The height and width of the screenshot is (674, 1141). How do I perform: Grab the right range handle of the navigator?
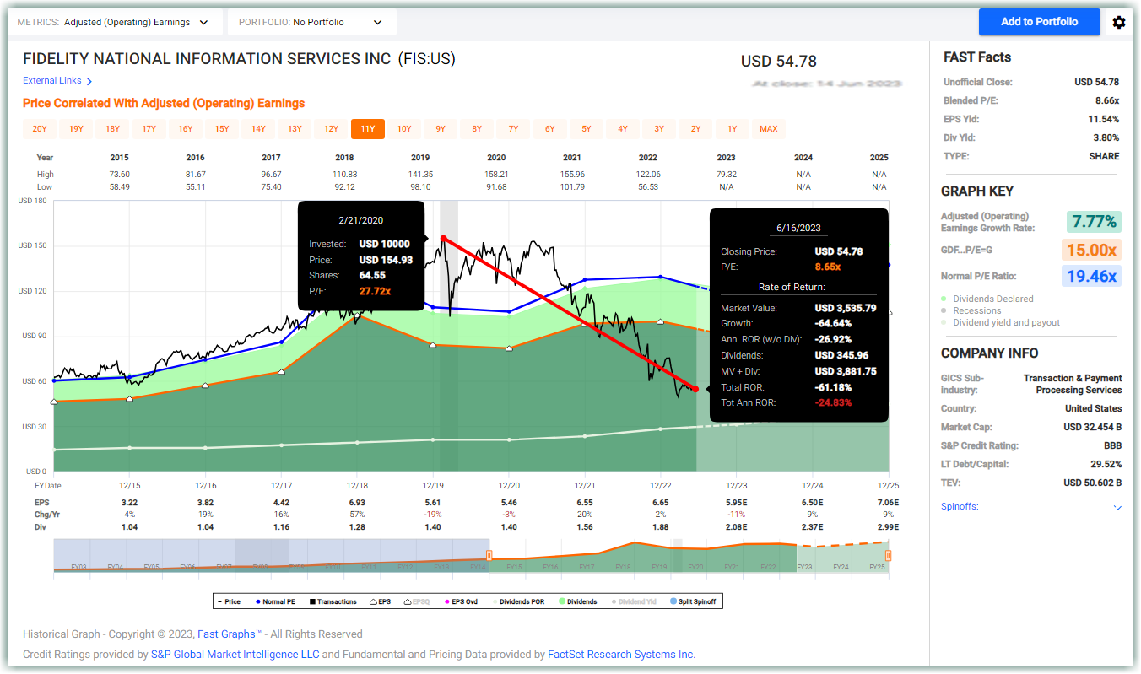tap(888, 555)
